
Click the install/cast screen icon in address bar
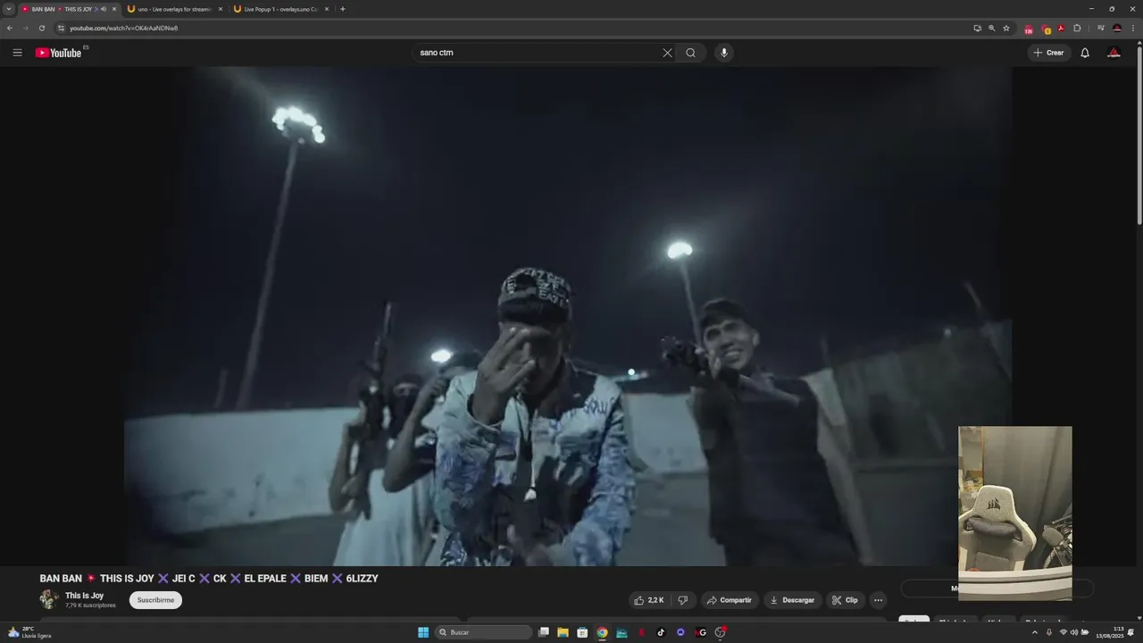pyautogui.click(x=977, y=28)
